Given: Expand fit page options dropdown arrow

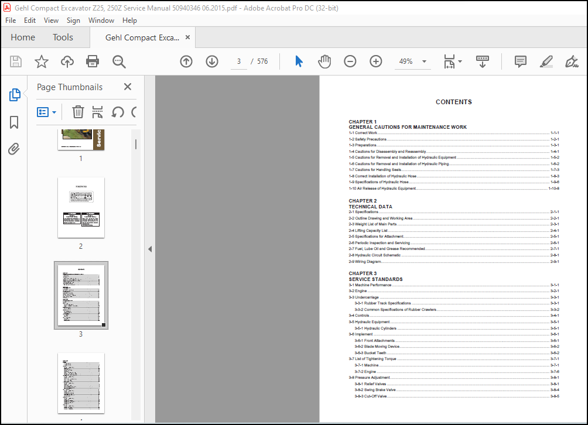Looking at the screenshot, I should click(x=460, y=61).
